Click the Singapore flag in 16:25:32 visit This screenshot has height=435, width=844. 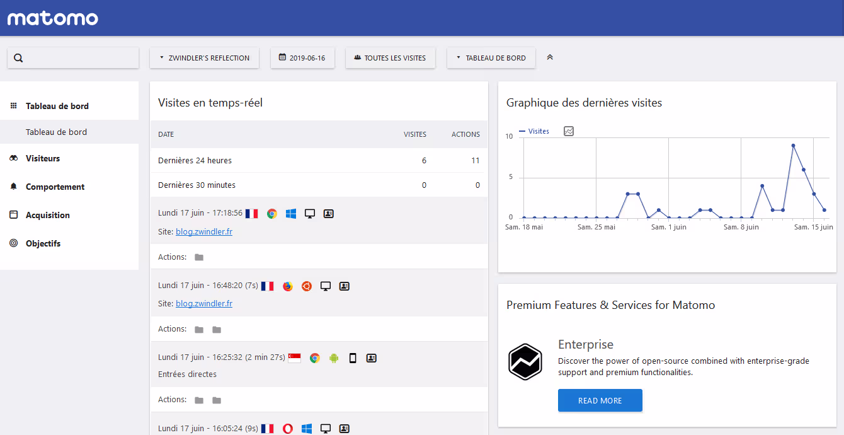tap(294, 358)
